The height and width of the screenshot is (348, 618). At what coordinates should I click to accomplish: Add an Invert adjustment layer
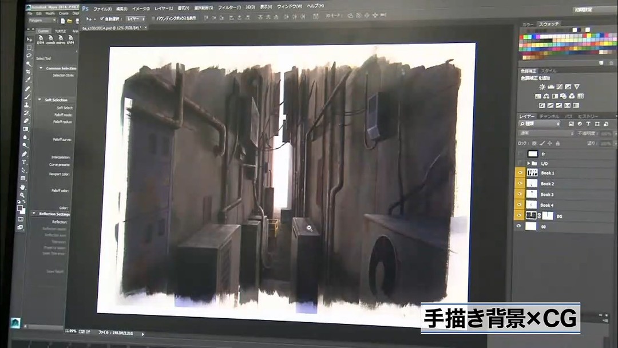pyautogui.click(x=542, y=106)
